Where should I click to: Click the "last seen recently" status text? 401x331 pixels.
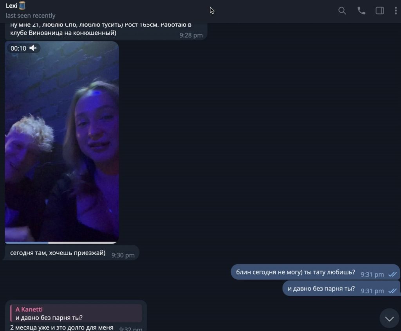[x=31, y=16]
